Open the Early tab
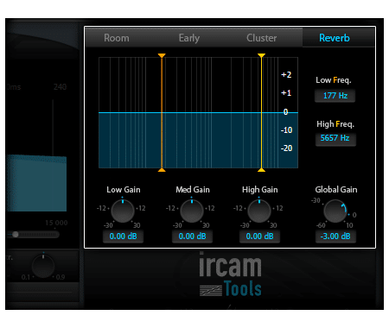Screen dimensions: 389x328 (x=189, y=38)
